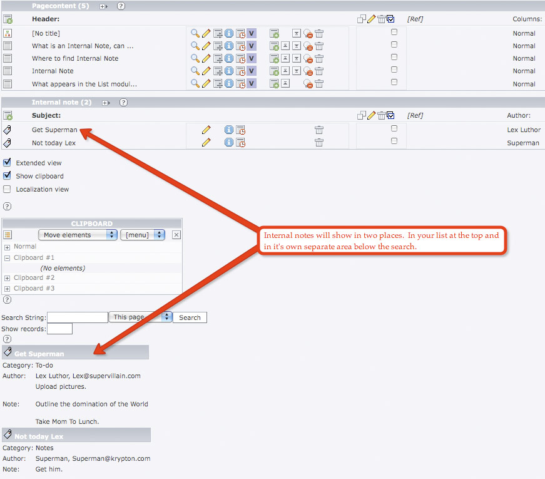The image size is (545, 479).
Task: Edit the 'Get Superman' note with pencil icon
Action: (x=206, y=130)
